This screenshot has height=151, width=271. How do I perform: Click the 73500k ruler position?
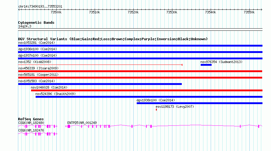pos(56,12)
